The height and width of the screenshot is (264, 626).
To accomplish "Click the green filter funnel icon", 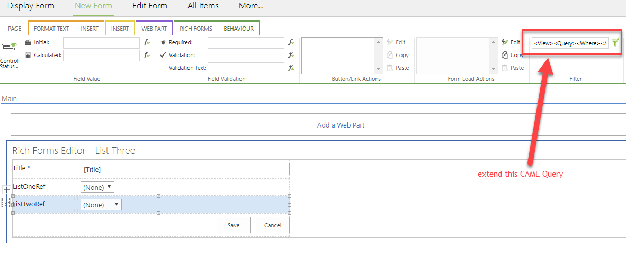I will pyautogui.click(x=615, y=43).
